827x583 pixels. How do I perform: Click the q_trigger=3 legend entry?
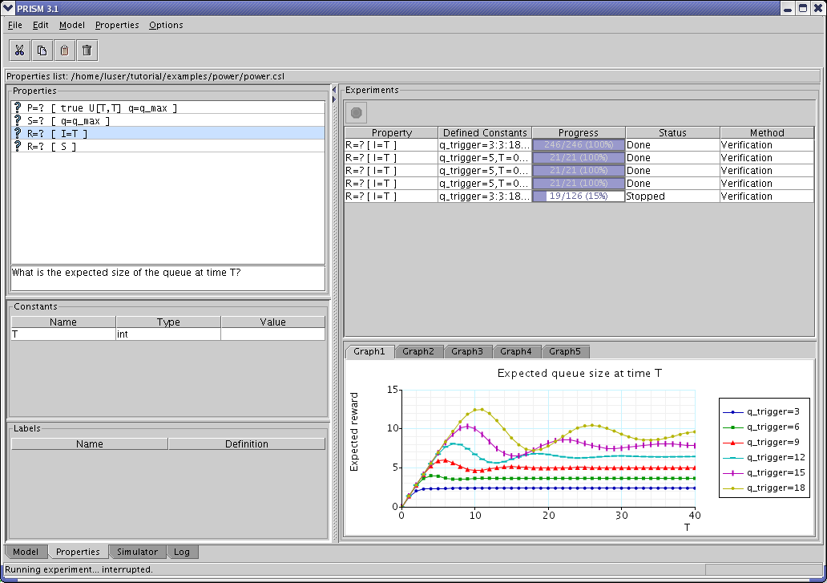(x=761, y=411)
